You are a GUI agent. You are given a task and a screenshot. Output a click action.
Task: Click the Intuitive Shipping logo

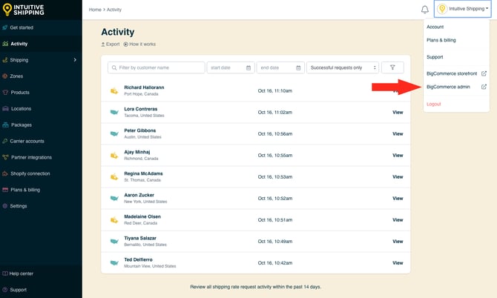23,10
